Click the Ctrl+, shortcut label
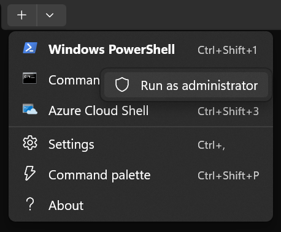This screenshot has height=232, width=281. pyautogui.click(x=211, y=145)
